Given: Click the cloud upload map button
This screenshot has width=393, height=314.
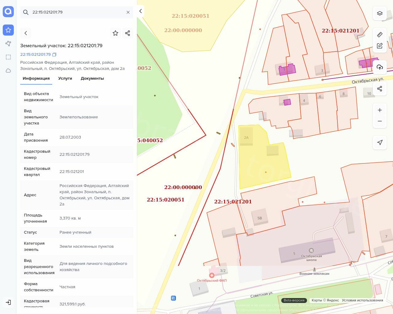Looking at the screenshot, I should pos(380,67).
